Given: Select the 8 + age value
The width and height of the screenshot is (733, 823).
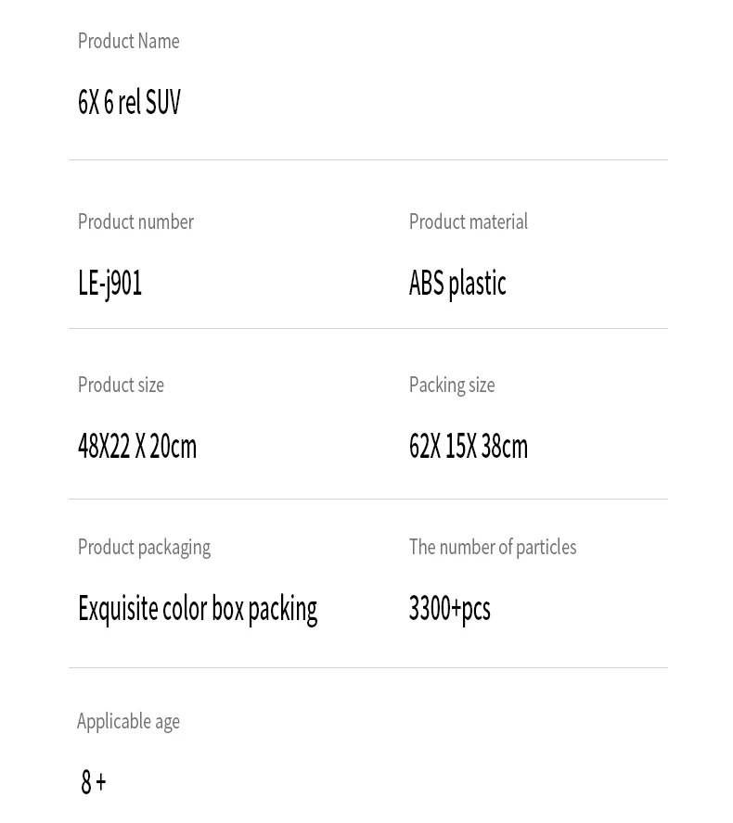Looking at the screenshot, I should [94, 781].
